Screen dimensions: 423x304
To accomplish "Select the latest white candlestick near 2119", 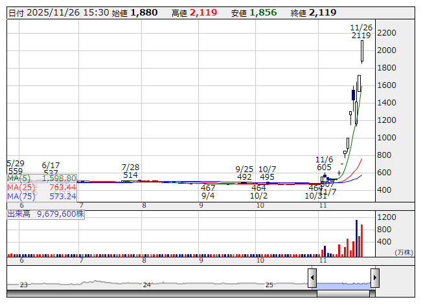I will [x=361, y=51].
